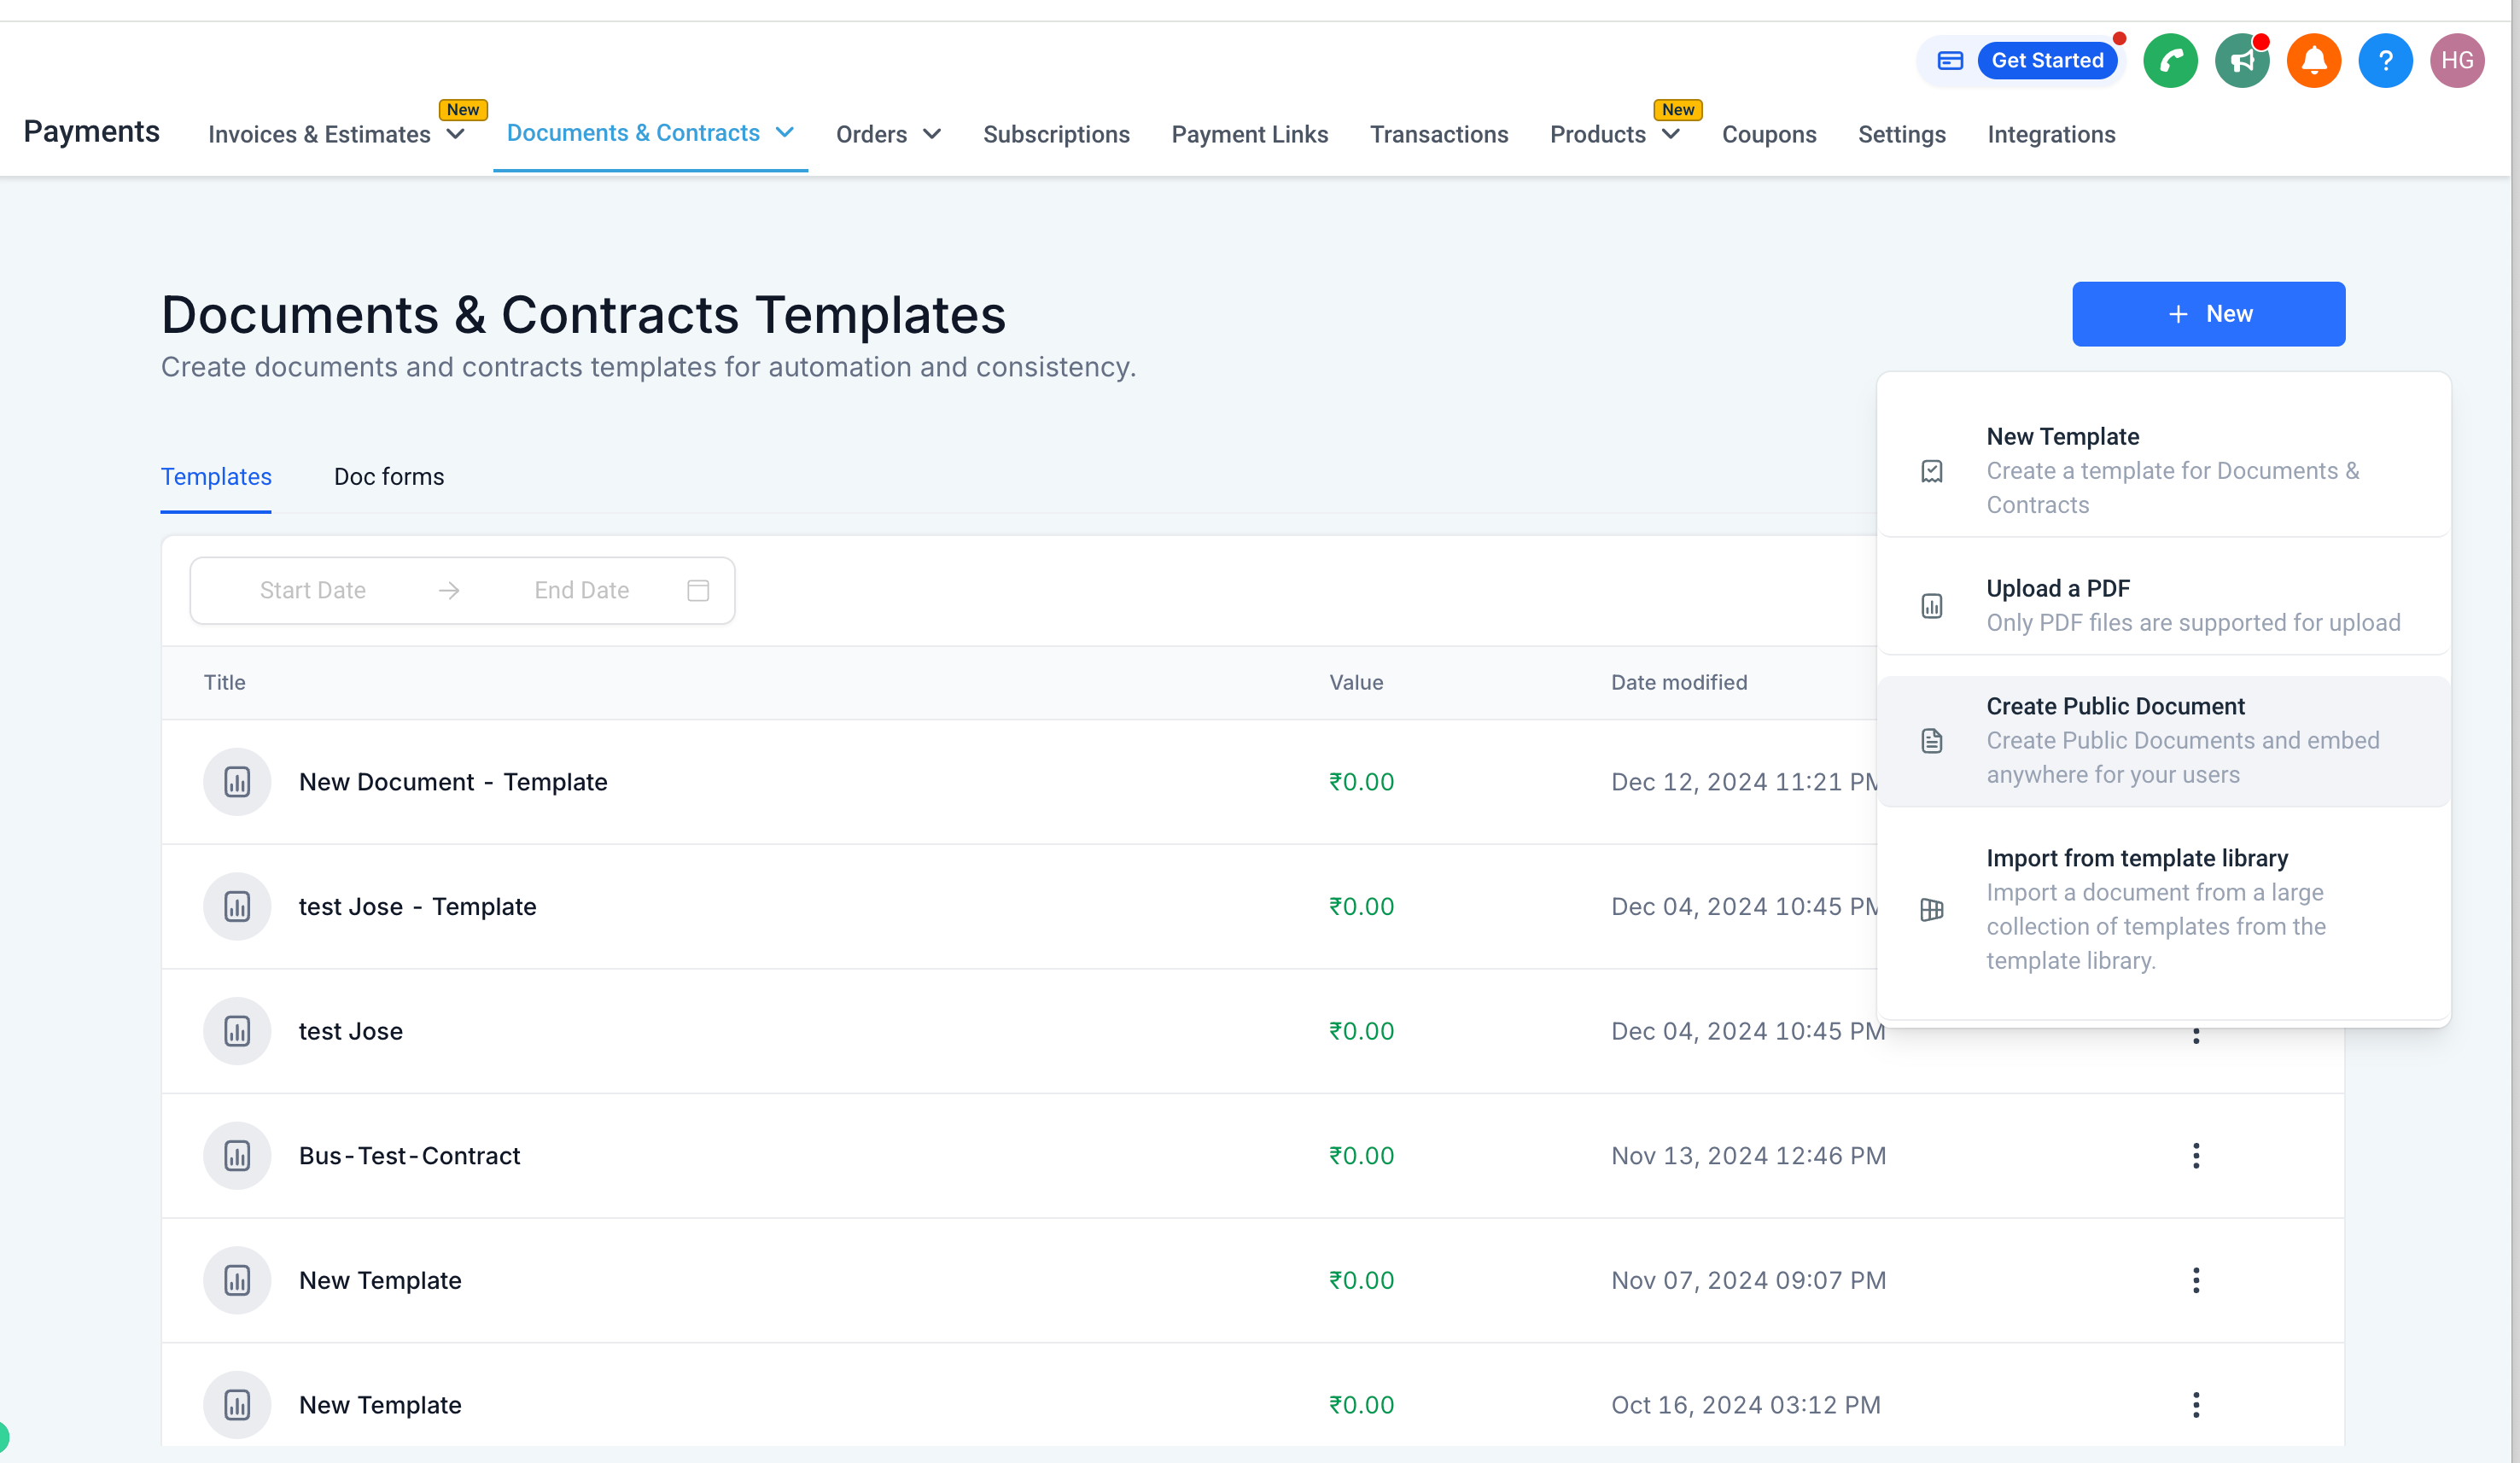Click the Start Date input field

pos(312,590)
